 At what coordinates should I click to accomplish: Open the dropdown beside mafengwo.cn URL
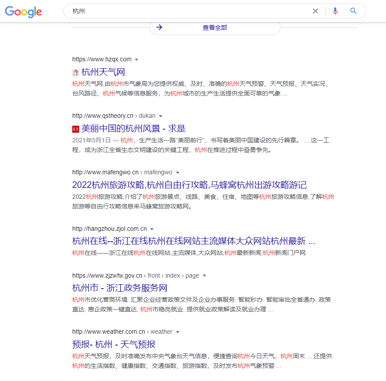[178, 172]
